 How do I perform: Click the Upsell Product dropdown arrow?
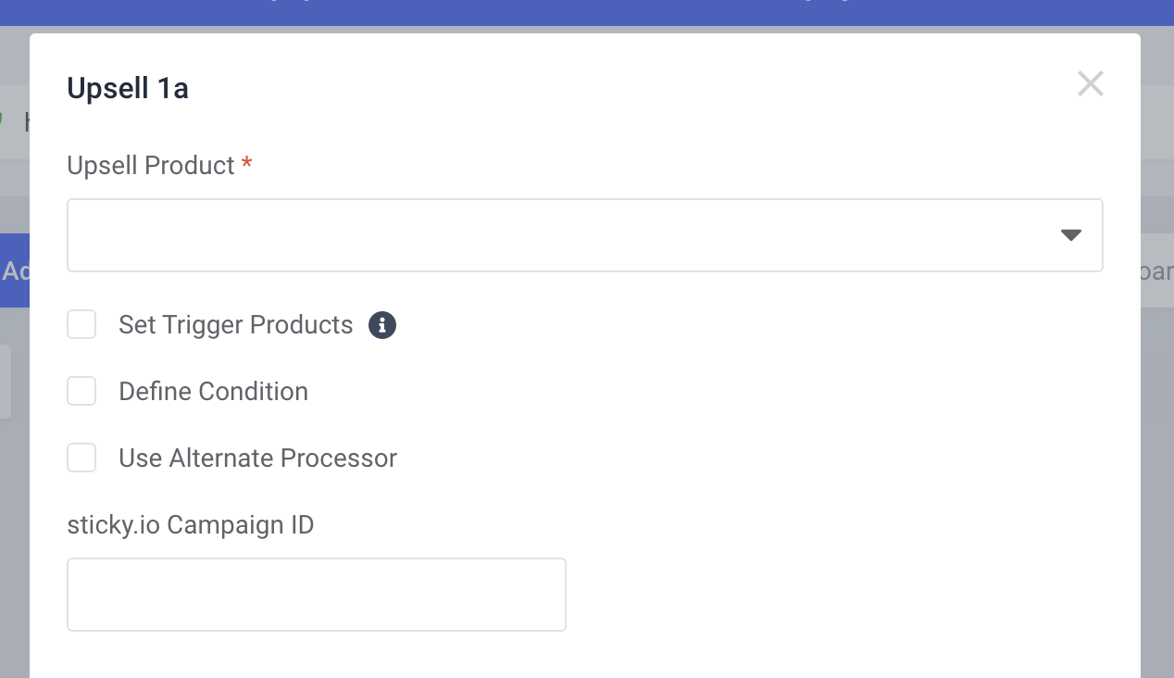pos(1070,235)
